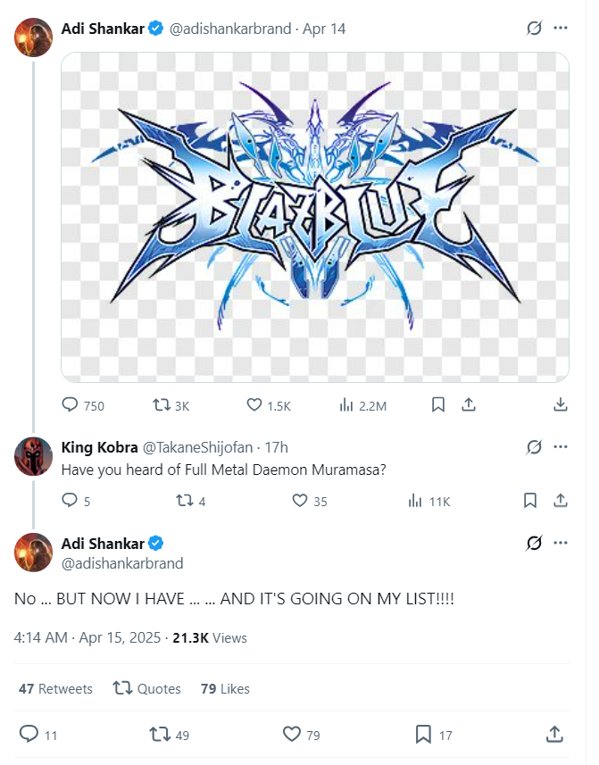The image size is (599, 765).
Task: Download the BlazBlue image
Action: [561, 405]
